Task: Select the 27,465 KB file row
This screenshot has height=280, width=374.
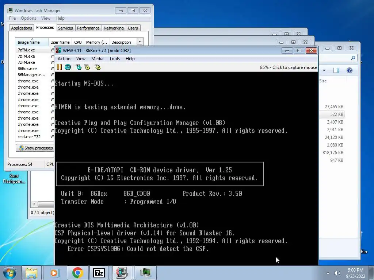Action: pyautogui.click(x=332, y=107)
